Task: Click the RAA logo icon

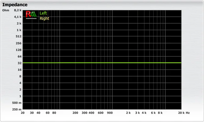Action: [31, 14]
